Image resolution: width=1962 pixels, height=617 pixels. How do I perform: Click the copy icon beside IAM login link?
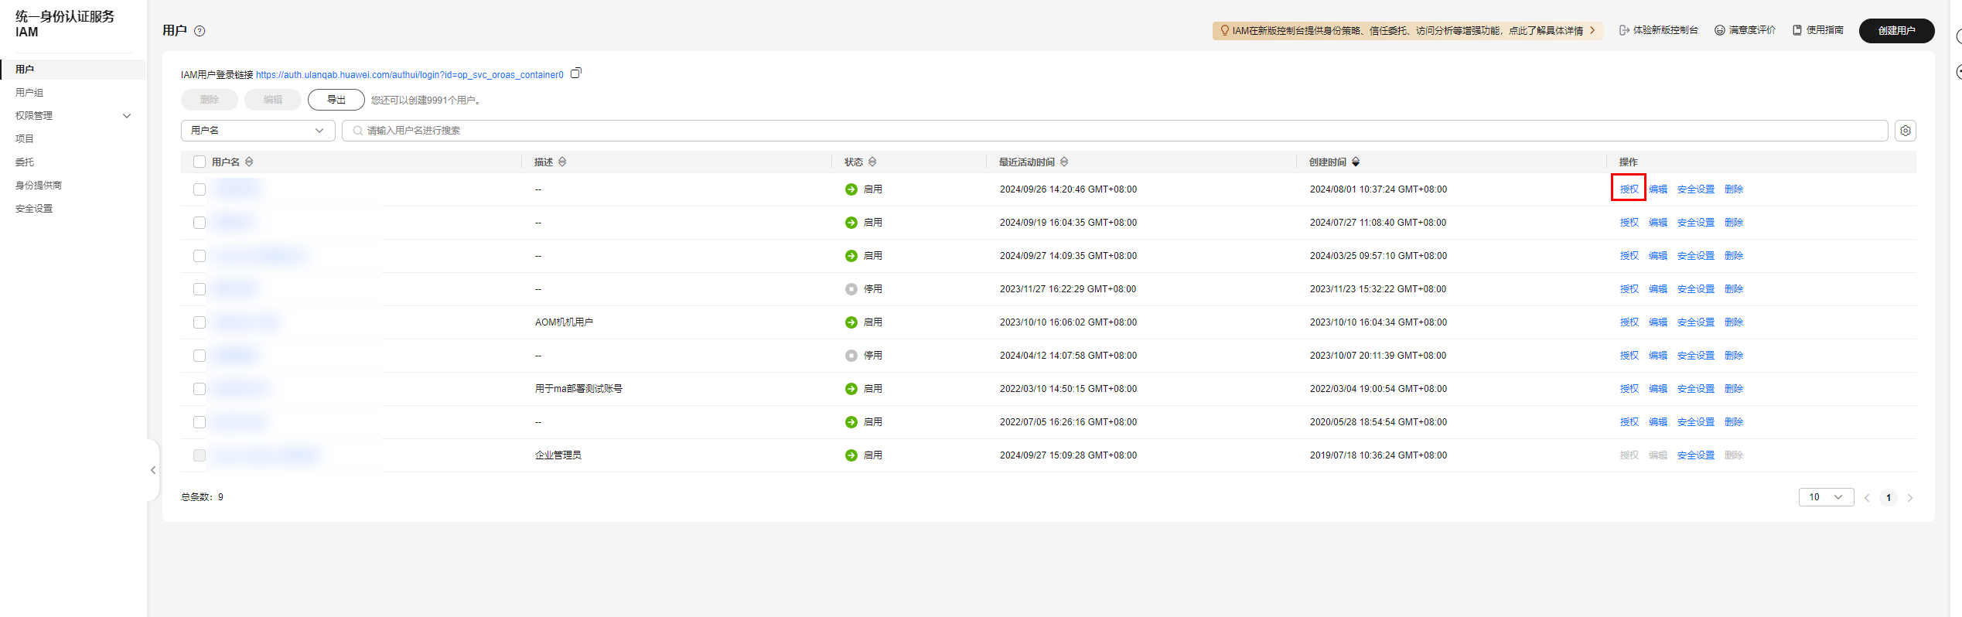[575, 73]
